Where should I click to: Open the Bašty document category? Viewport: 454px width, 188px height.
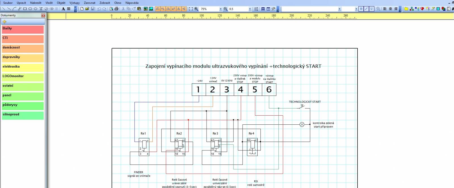coord(23,30)
